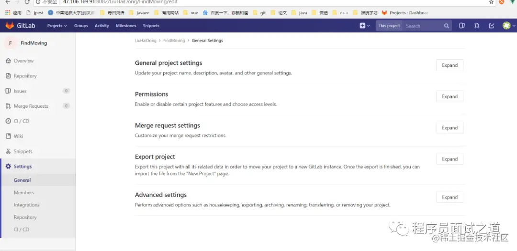This screenshot has height=251, width=517.
Task: Open the Projects · Dashboard bookmark
Action: coord(405,13)
